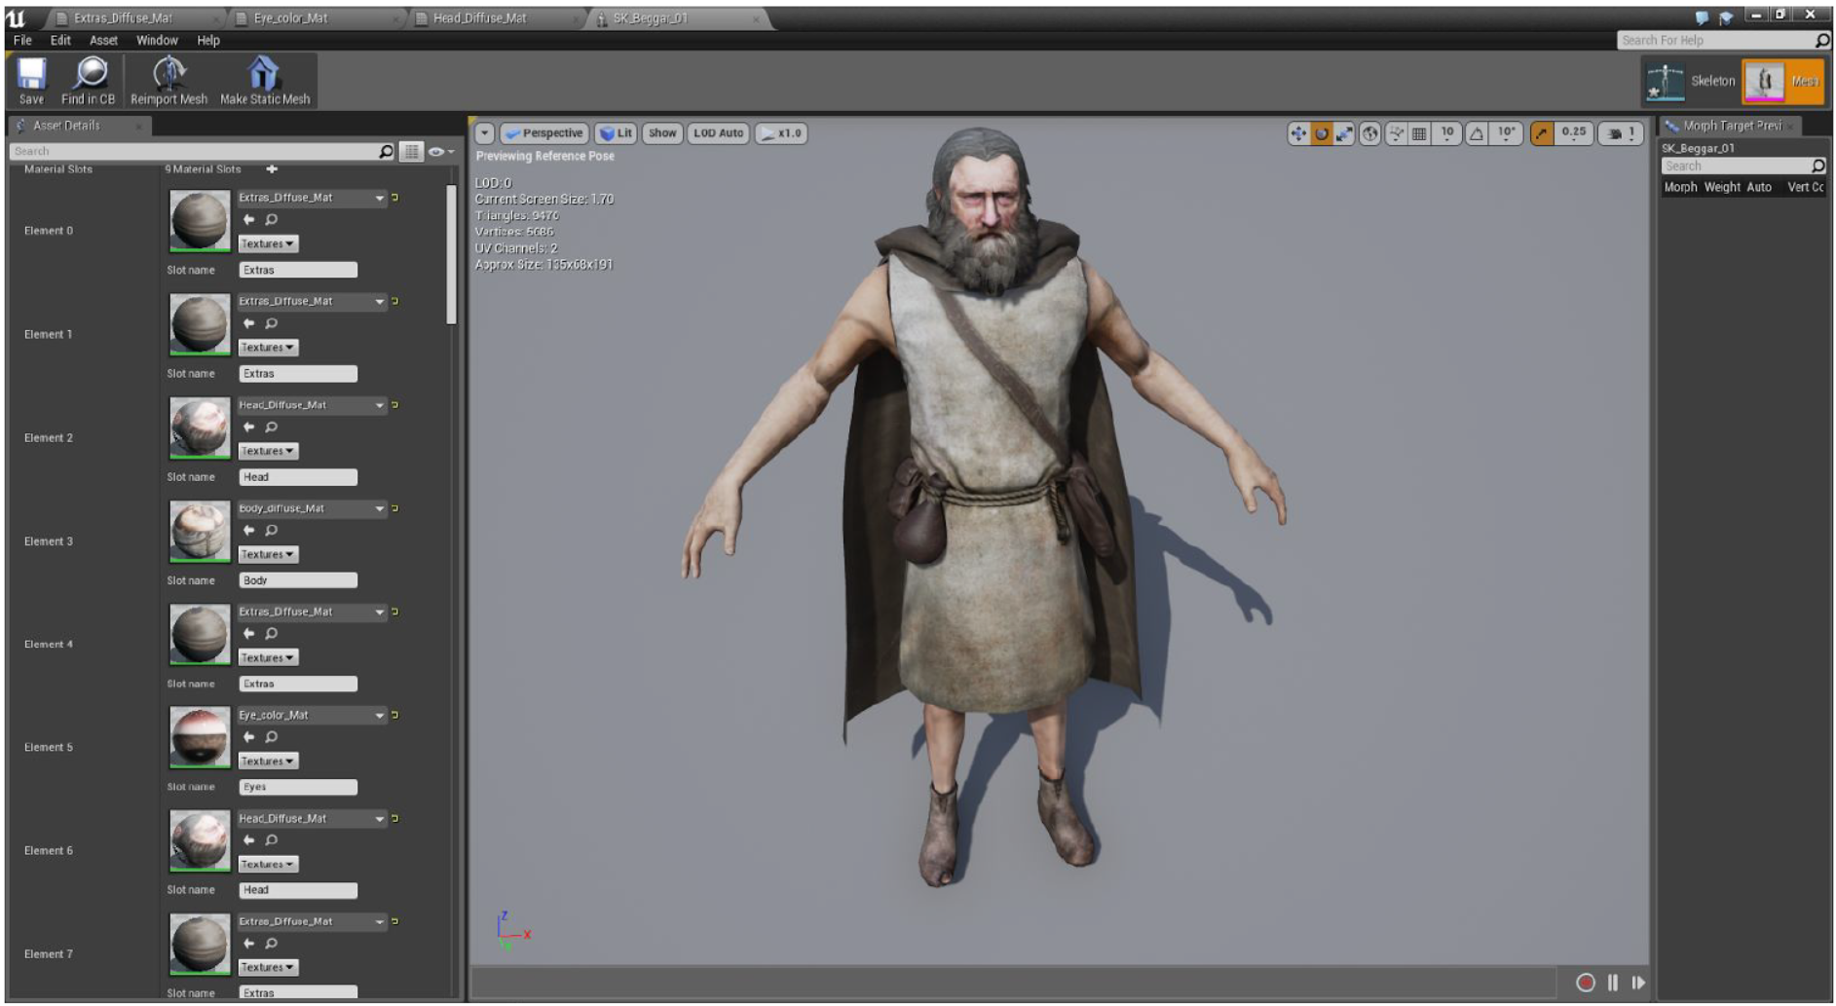Toggle grid snapping in viewport toolbar
The image size is (1836, 1006).
(1419, 134)
